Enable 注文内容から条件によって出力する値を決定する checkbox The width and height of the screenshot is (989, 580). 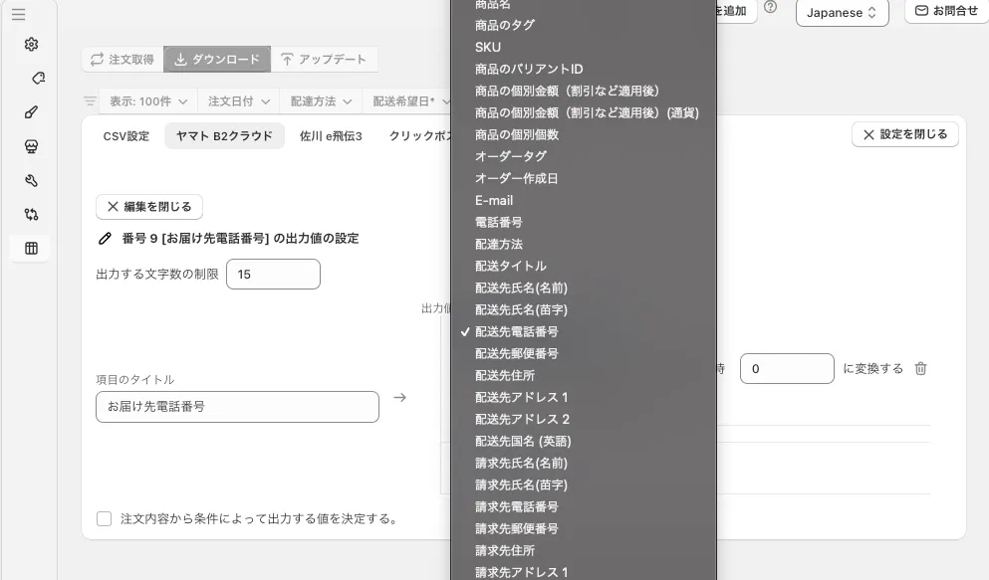[x=104, y=518]
